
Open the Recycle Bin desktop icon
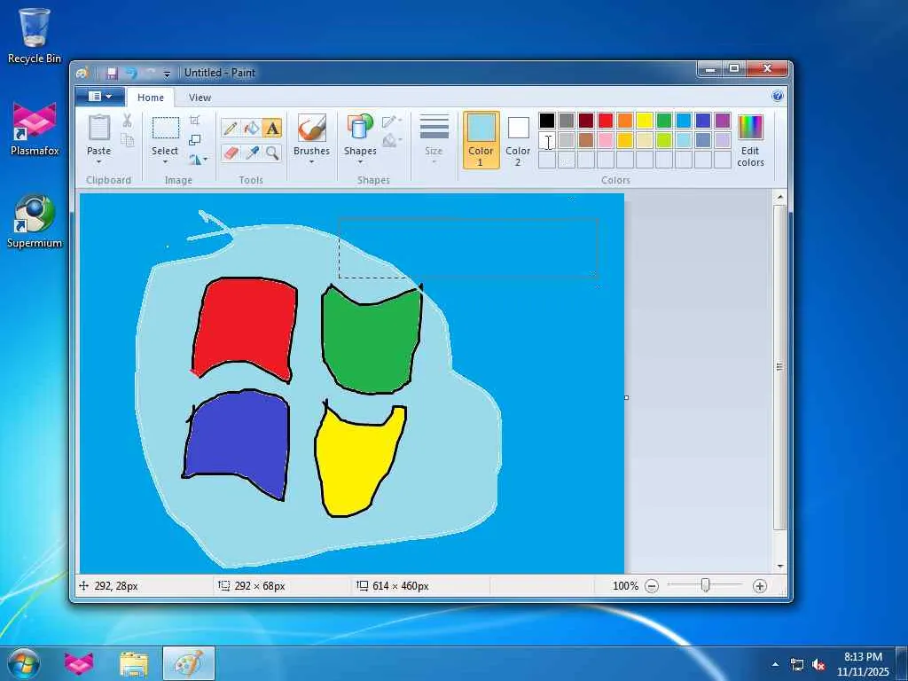click(35, 35)
